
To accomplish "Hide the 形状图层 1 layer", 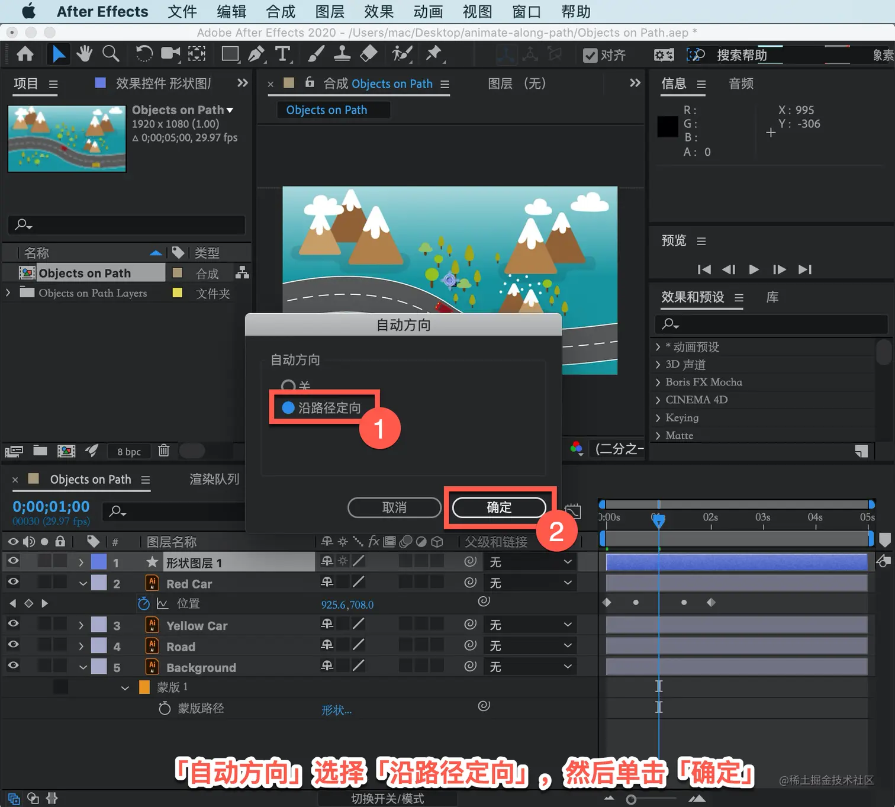I will tap(13, 561).
